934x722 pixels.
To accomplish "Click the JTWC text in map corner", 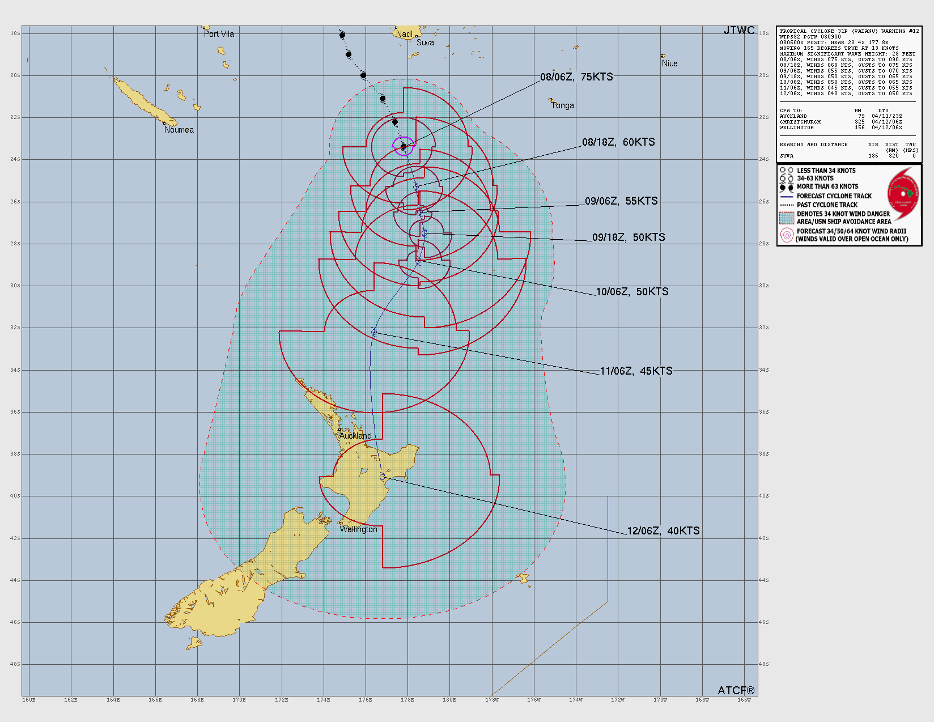I will 739,31.
